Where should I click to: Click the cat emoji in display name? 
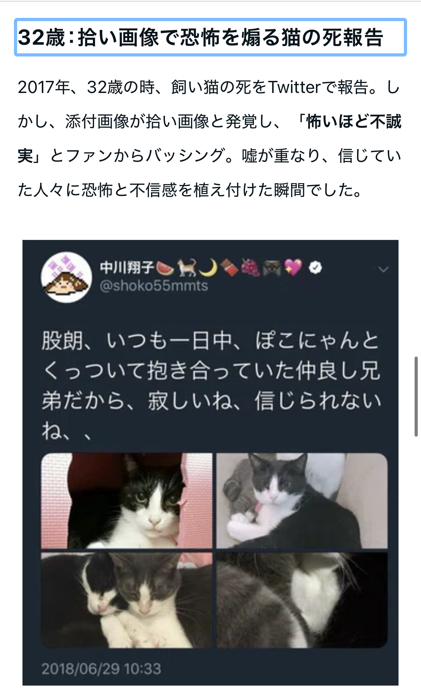click(187, 268)
